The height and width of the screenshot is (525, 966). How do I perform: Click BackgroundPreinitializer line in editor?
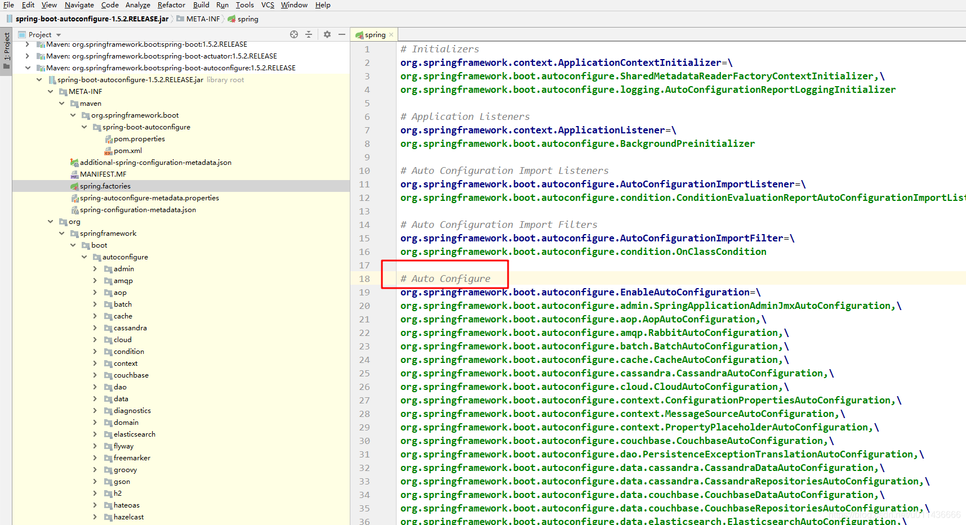point(577,143)
